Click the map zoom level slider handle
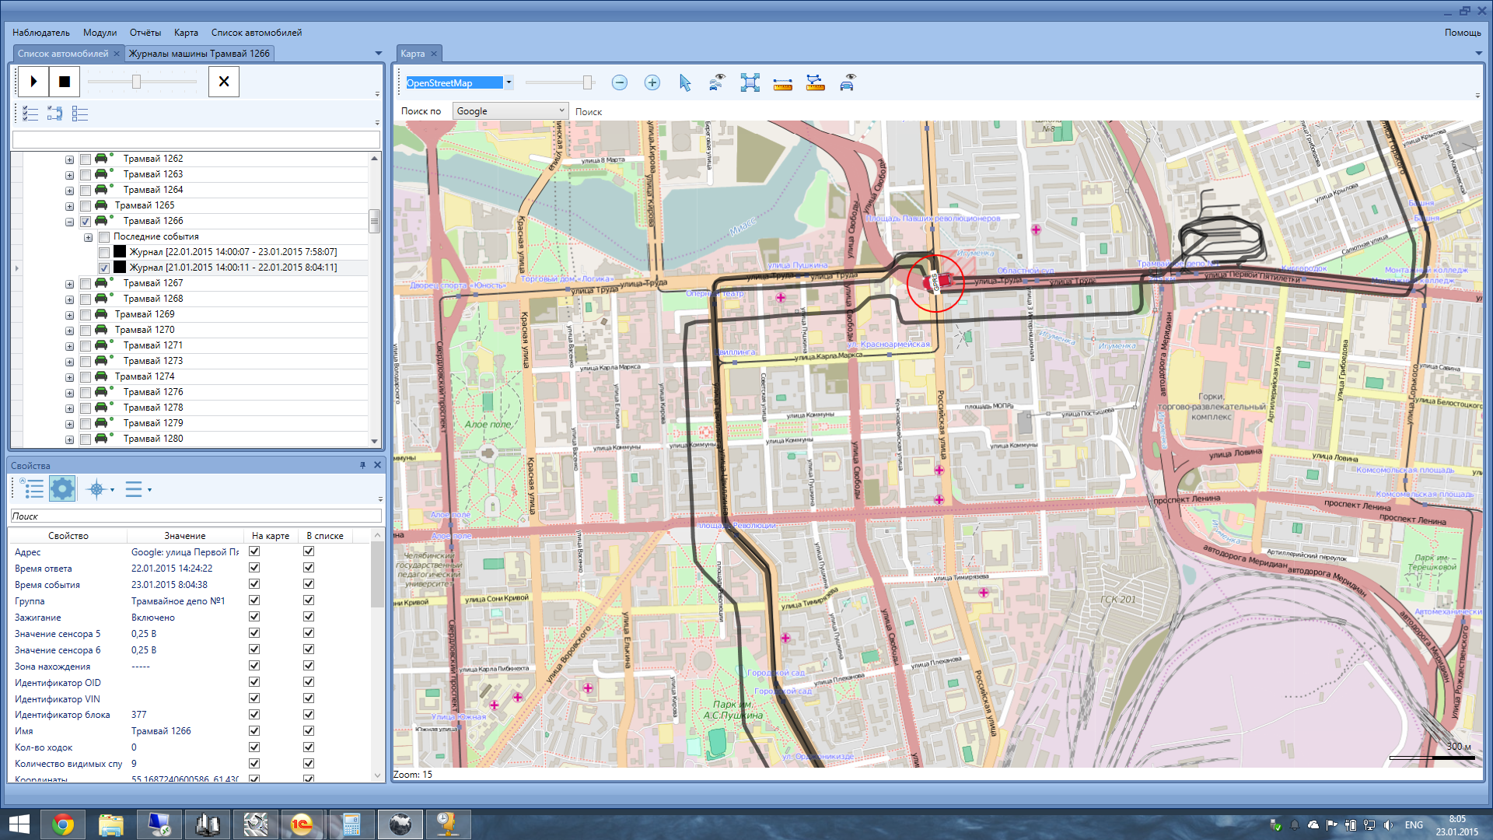Screen dimensions: 1493x840 pyautogui.click(x=587, y=82)
